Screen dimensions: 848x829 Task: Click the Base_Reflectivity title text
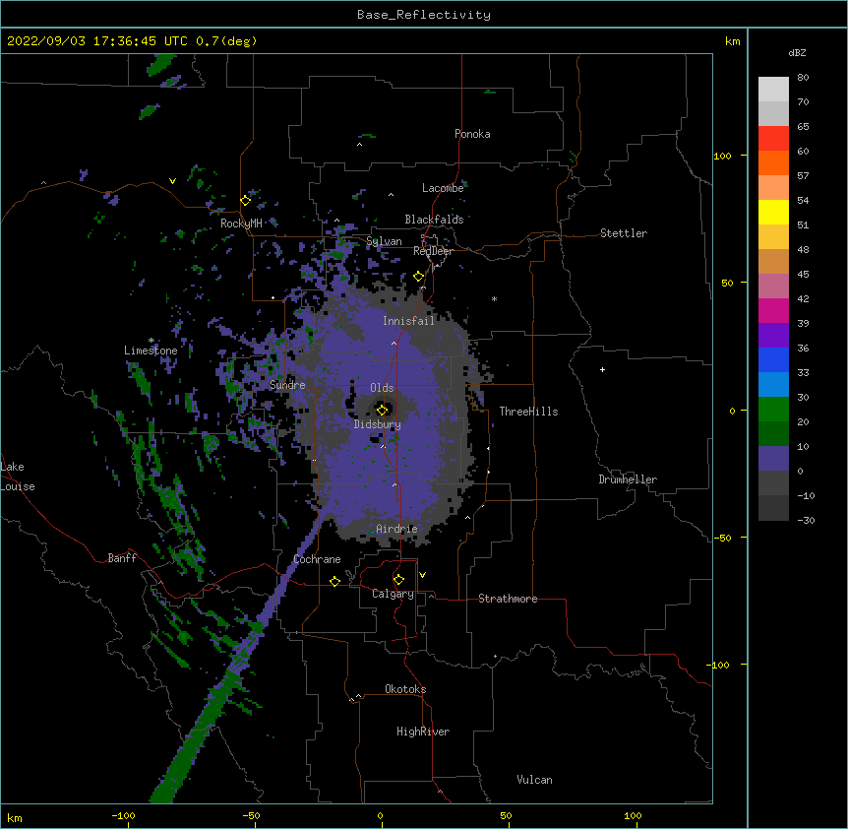pyautogui.click(x=424, y=15)
